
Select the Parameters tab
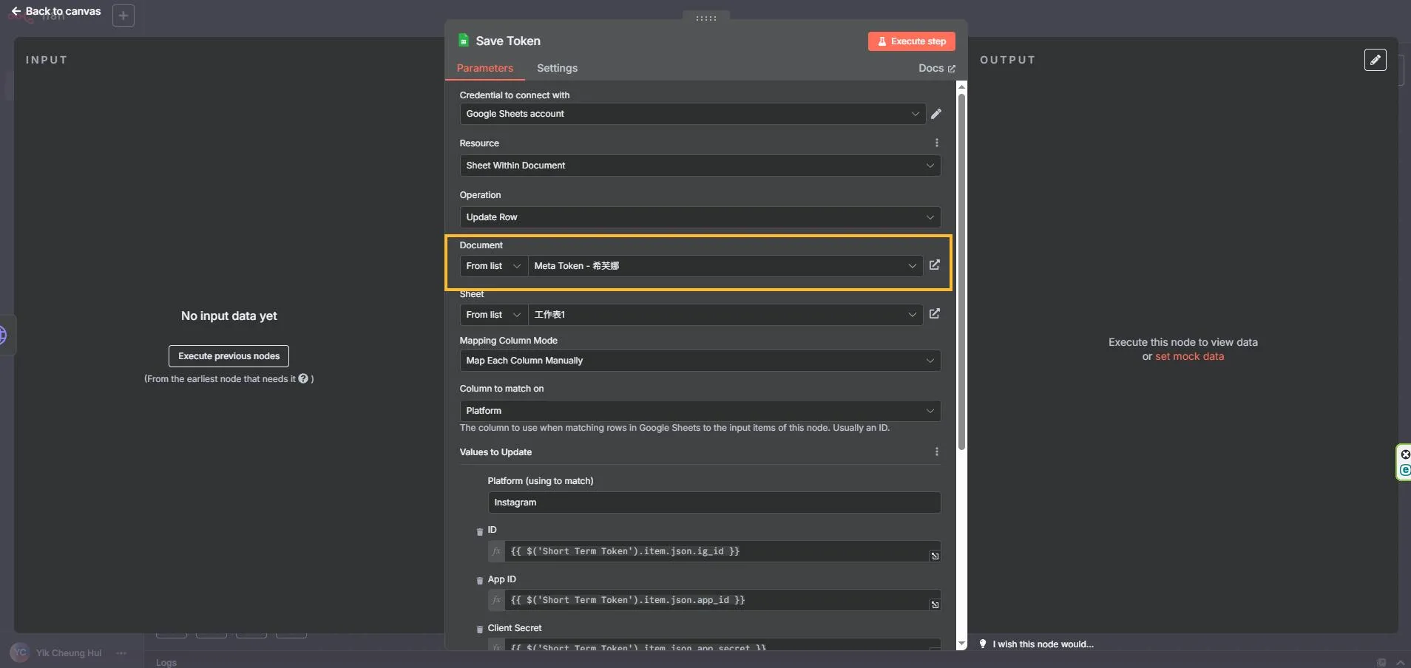484,68
